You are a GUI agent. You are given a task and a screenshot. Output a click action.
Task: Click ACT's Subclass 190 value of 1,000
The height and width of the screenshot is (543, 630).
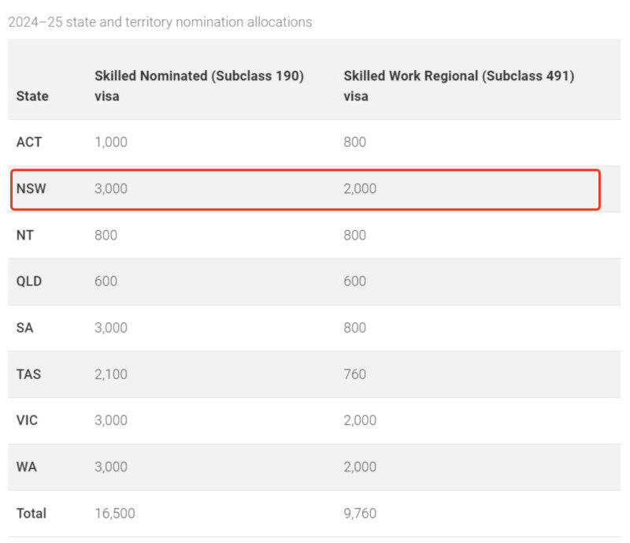point(111,143)
